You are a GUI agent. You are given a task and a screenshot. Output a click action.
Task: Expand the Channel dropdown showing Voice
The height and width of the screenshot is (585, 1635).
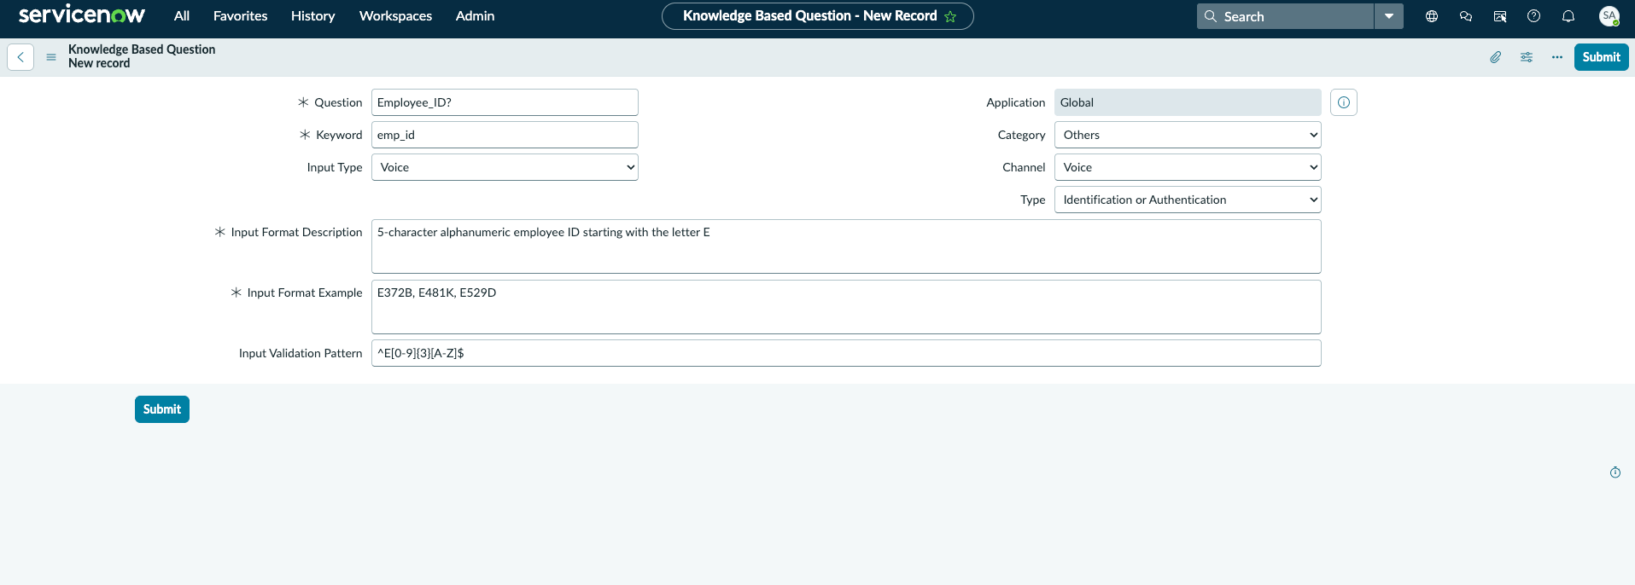pos(1188,167)
